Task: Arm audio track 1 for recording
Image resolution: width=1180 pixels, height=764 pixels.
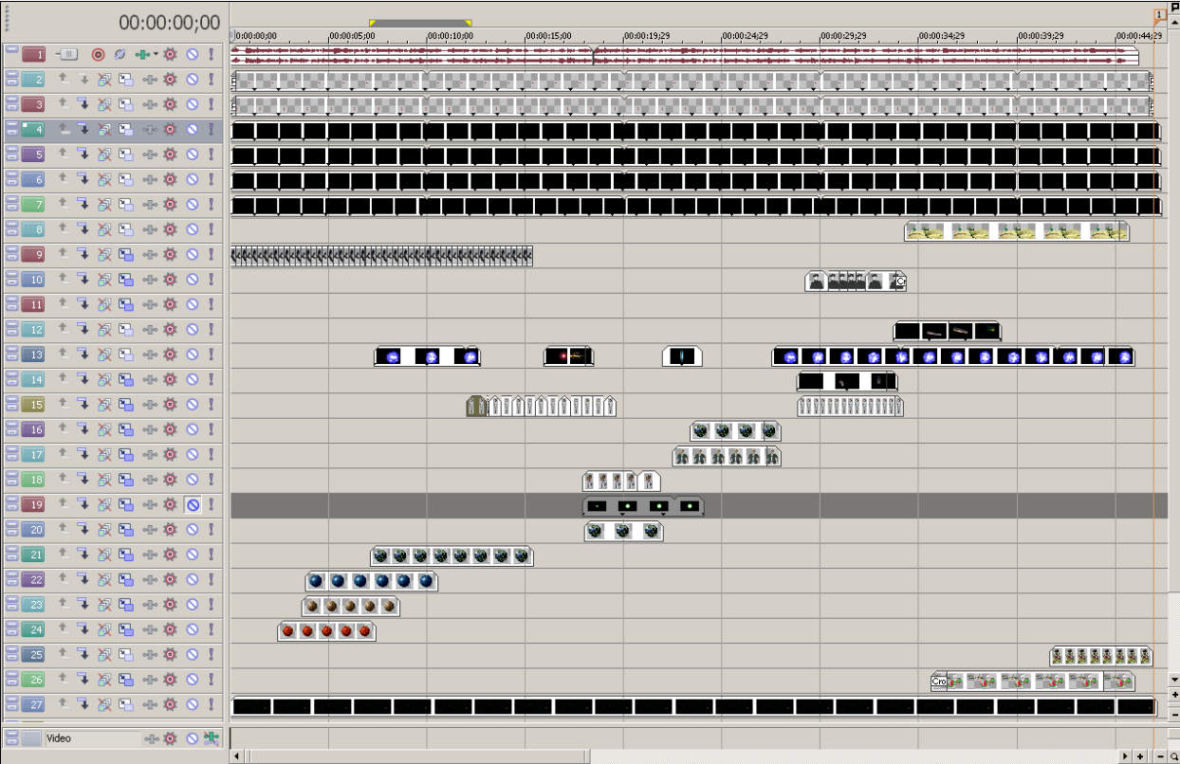Action: coord(98,55)
